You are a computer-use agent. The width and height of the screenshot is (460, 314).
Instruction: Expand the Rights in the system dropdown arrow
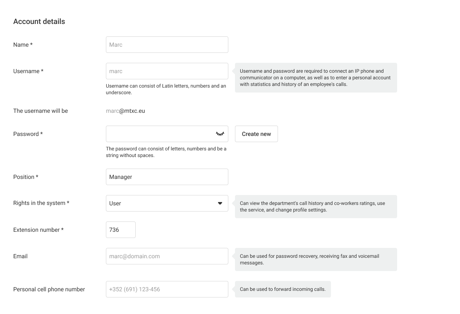[220, 203]
